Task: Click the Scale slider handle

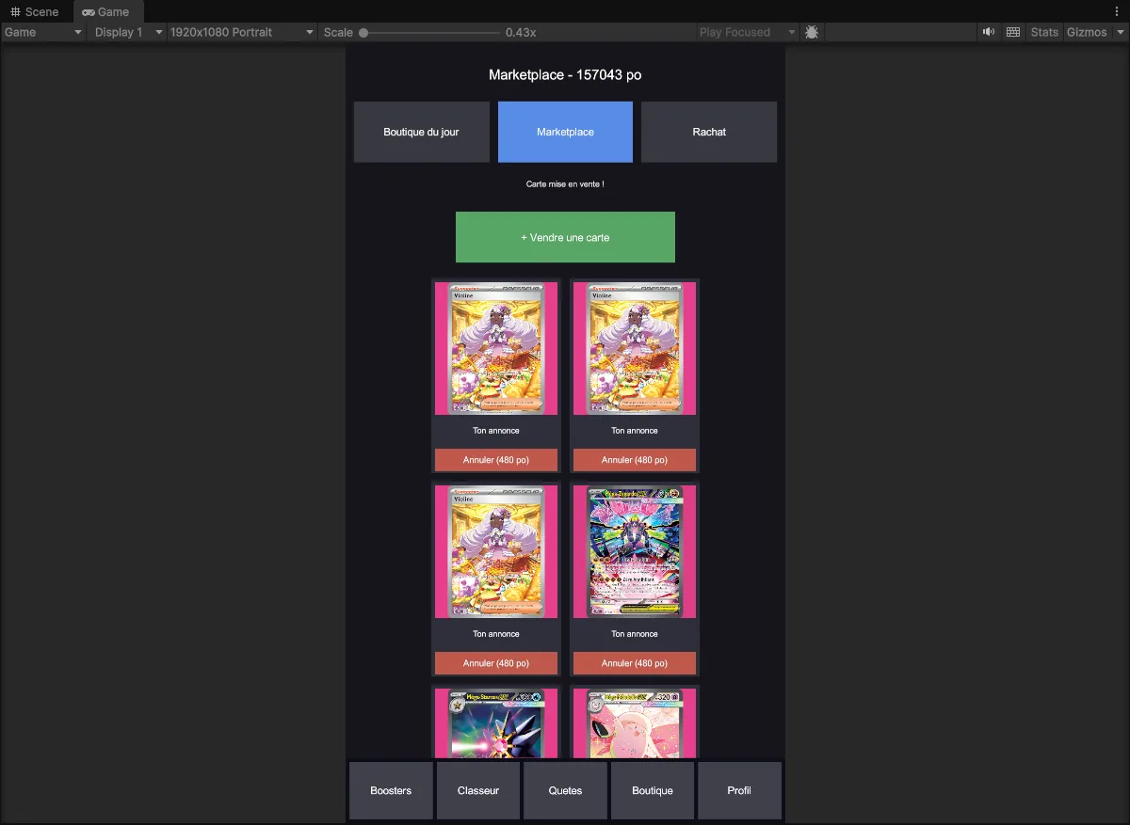Action: (363, 32)
